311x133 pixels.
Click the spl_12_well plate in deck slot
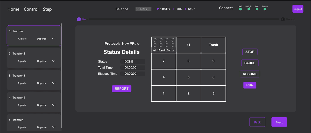click(164, 45)
